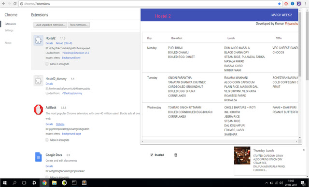Open the Windows Start menu
This screenshot has width=309, height=193.
click(x=5, y=183)
